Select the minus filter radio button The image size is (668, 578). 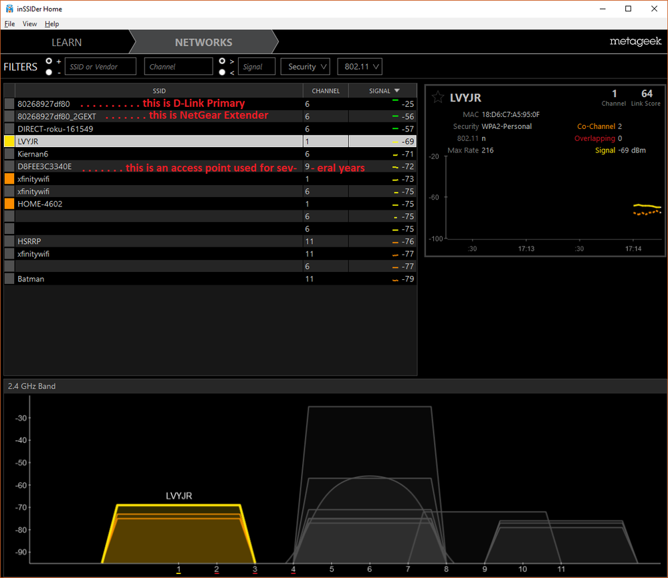pos(48,69)
